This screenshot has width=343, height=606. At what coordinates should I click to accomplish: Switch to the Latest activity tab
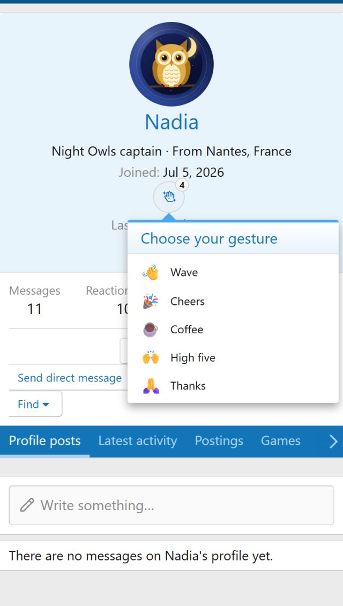coord(138,441)
